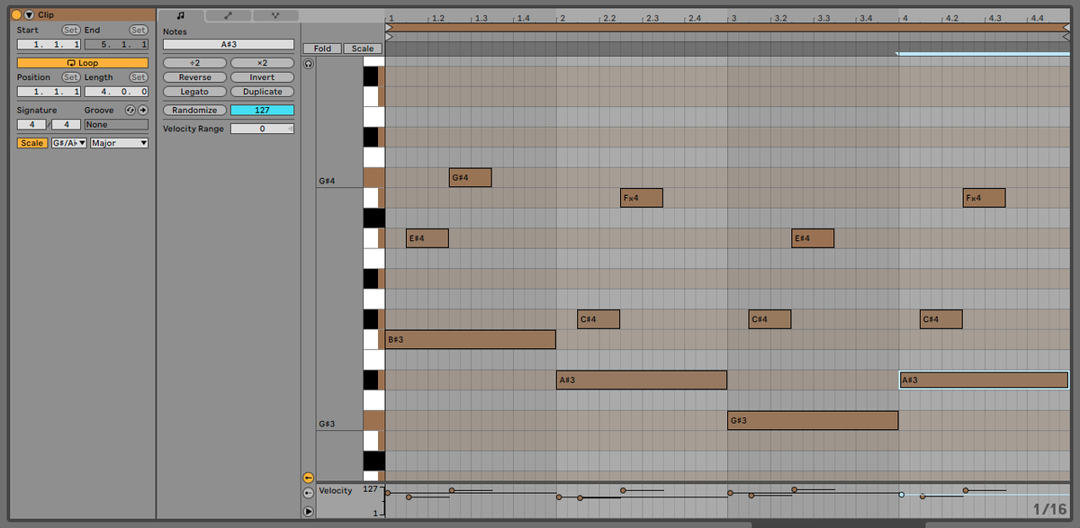Click the clip End position field

point(116,44)
